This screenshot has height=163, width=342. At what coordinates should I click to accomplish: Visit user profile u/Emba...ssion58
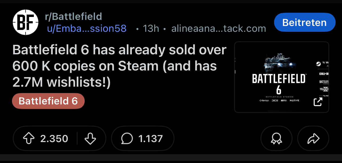pos(87,28)
